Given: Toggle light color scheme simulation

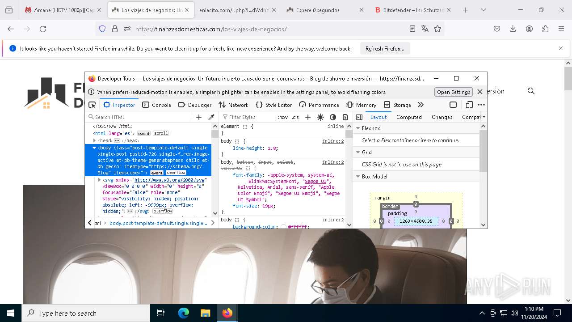Looking at the screenshot, I should [320, 117].
